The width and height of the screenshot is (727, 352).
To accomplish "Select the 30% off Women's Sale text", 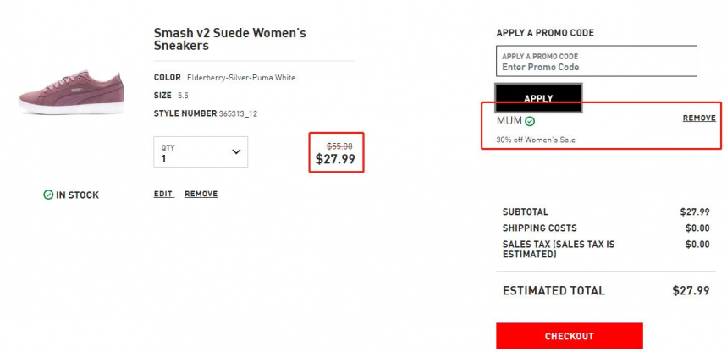I will click(x=536, y=140).
